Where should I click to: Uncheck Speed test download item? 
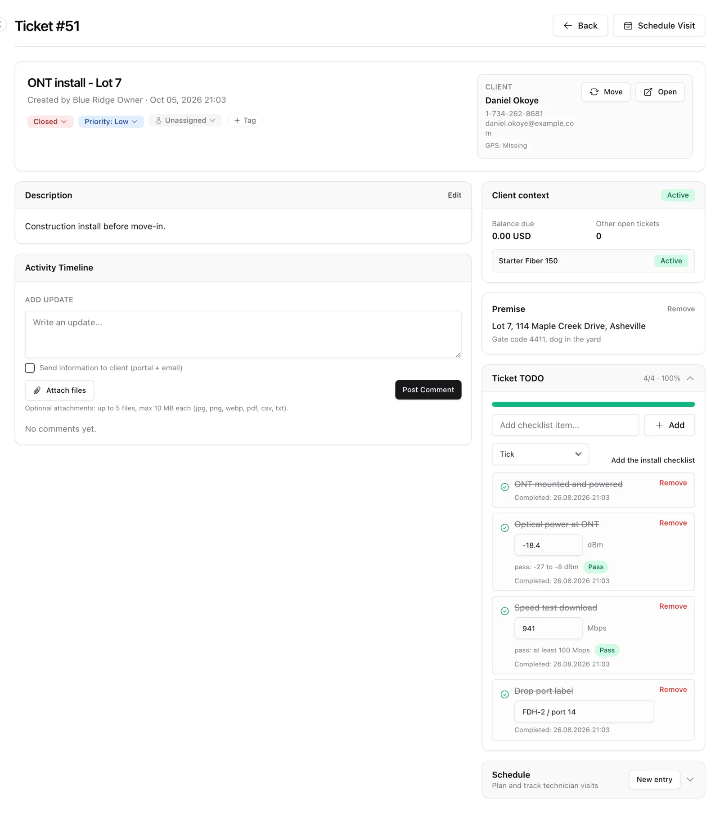(x=504, y=611)
